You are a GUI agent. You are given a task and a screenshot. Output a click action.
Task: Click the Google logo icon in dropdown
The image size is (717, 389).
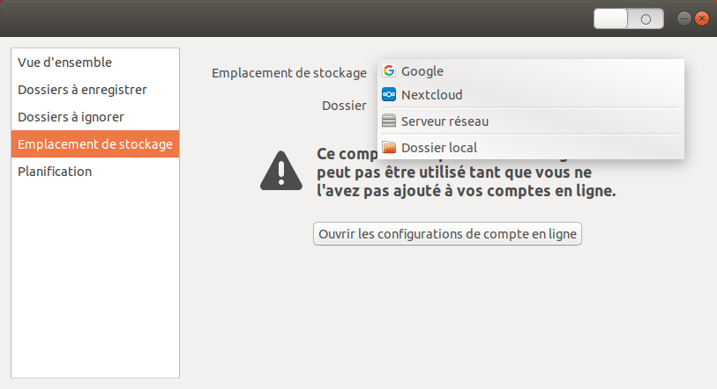click(x=389, y=71)
